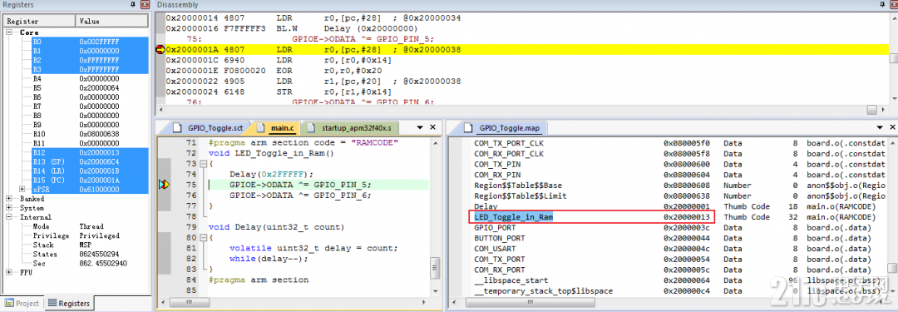Expand the xPSR register node
The image size is (898, 312).
[22, 189]
